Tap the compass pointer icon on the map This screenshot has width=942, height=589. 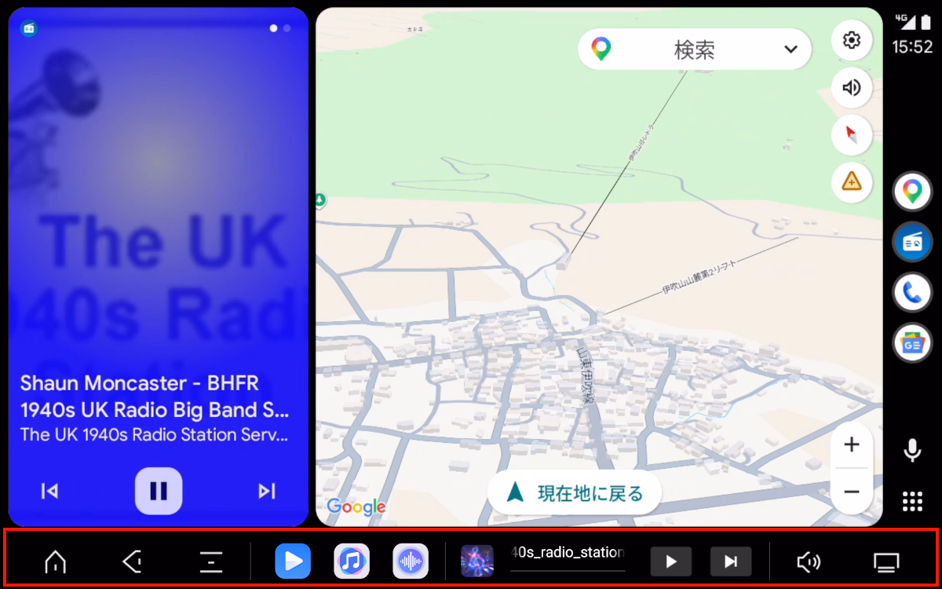coord(852,134)
